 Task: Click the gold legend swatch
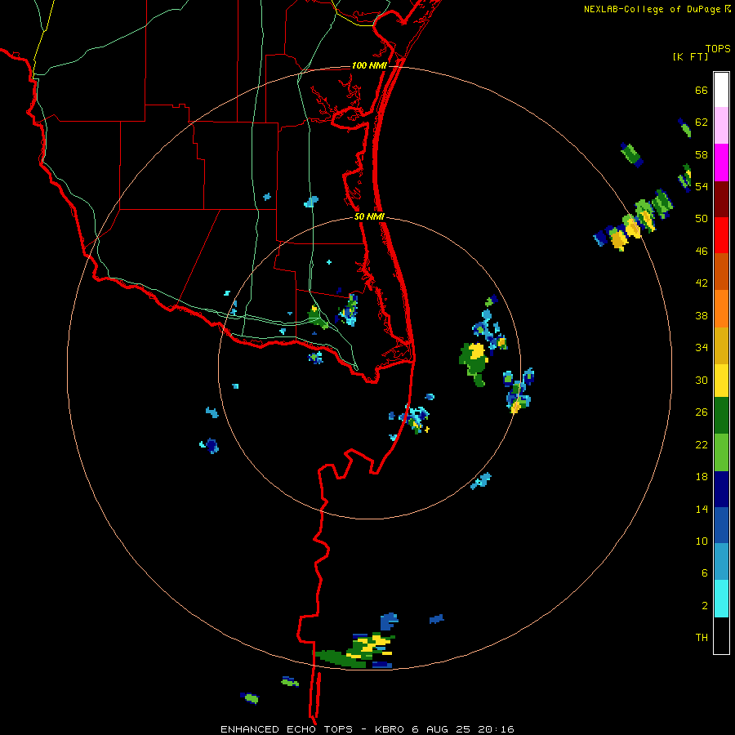point(721,345)
